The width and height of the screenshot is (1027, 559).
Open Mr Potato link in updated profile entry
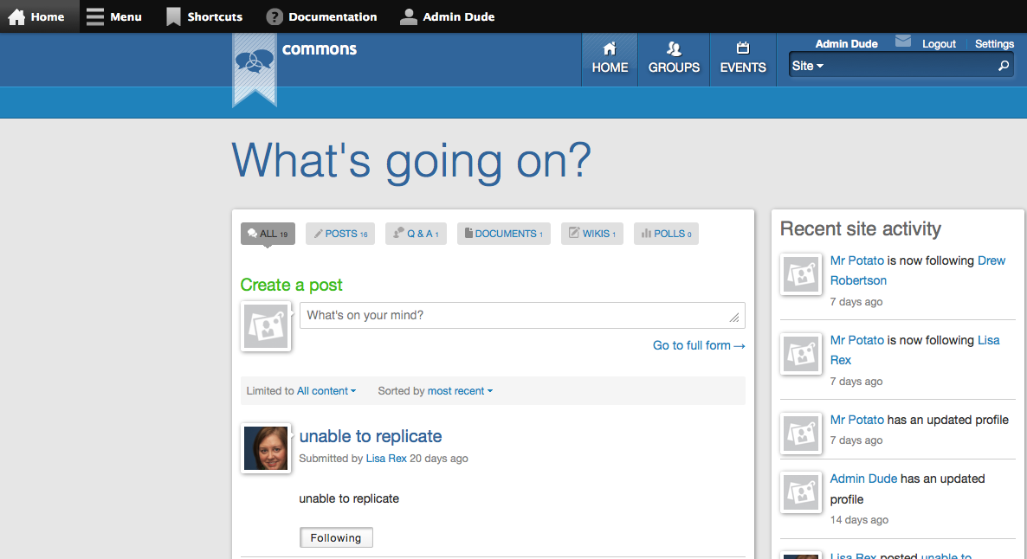click(x=857, y=420)
